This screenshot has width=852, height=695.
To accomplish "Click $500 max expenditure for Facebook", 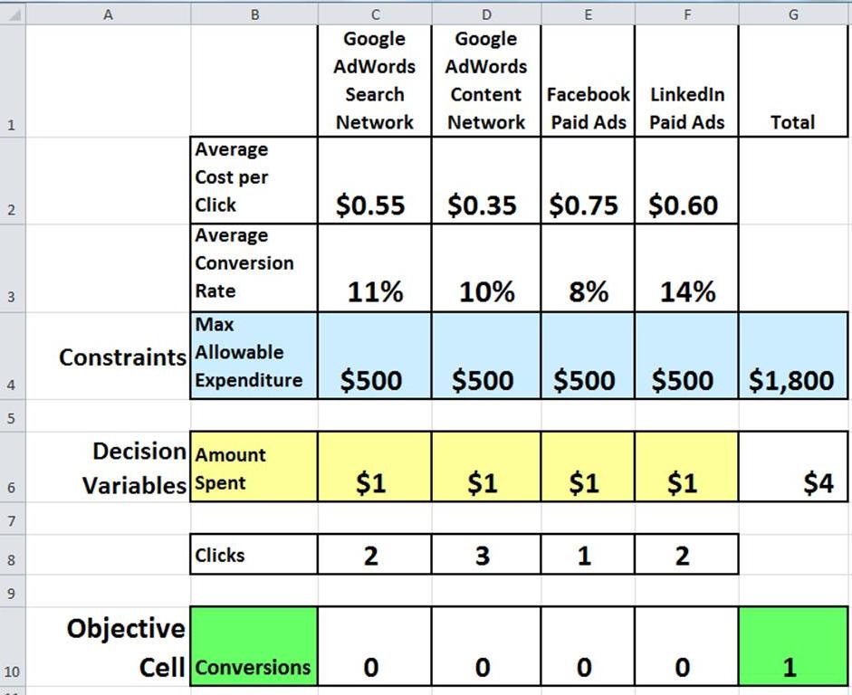I will point(588,357).
